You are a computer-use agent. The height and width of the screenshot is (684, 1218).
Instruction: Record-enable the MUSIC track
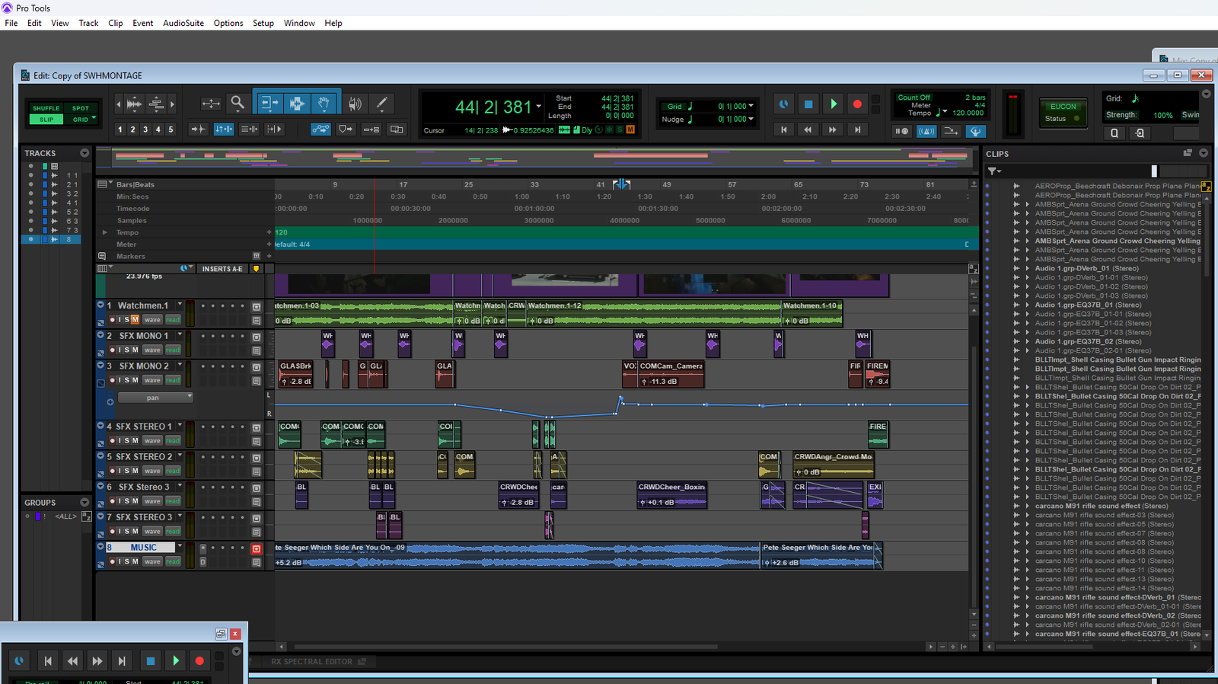pyautogui.click(x=113, y=561)
